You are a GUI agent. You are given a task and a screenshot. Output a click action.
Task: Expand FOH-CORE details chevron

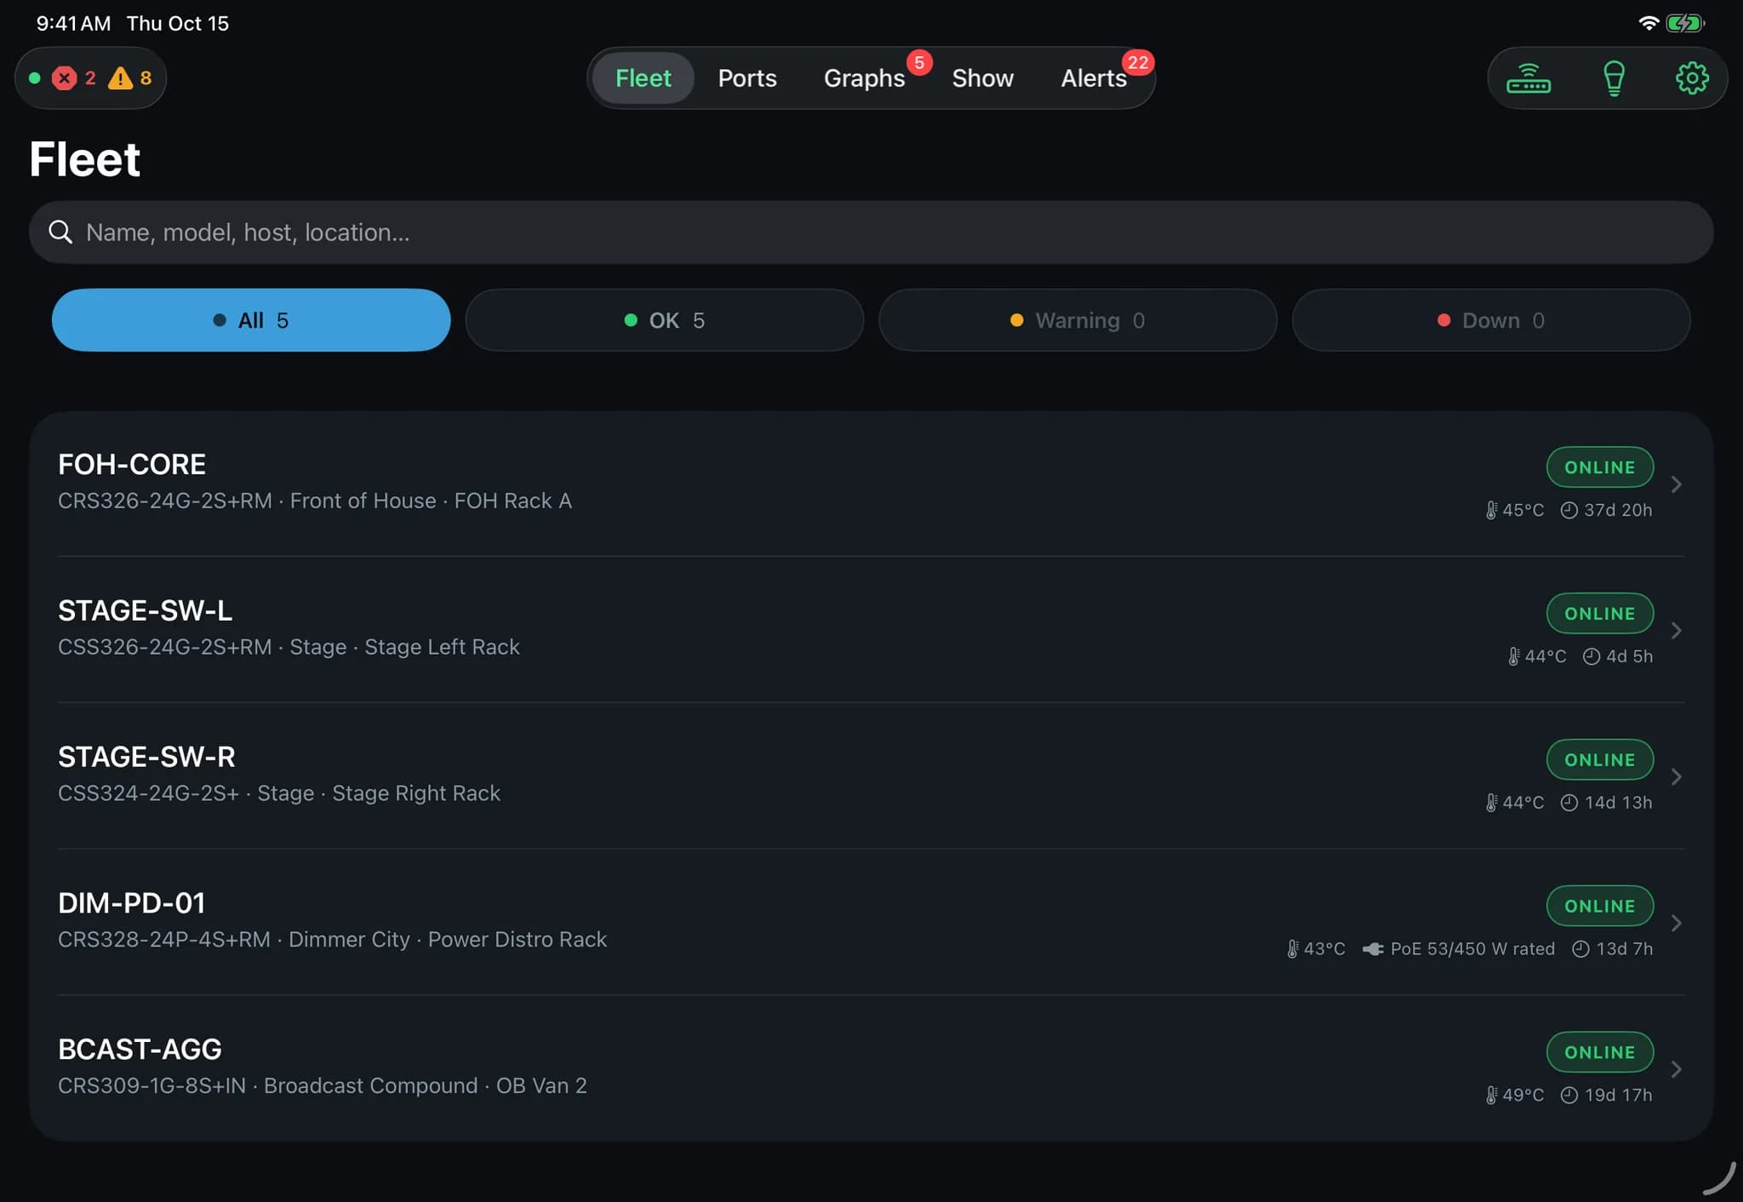pos(1676,484)
